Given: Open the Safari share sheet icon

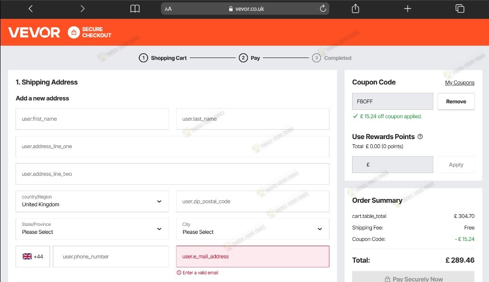Looking at the screenshot, I should [355, 8].
